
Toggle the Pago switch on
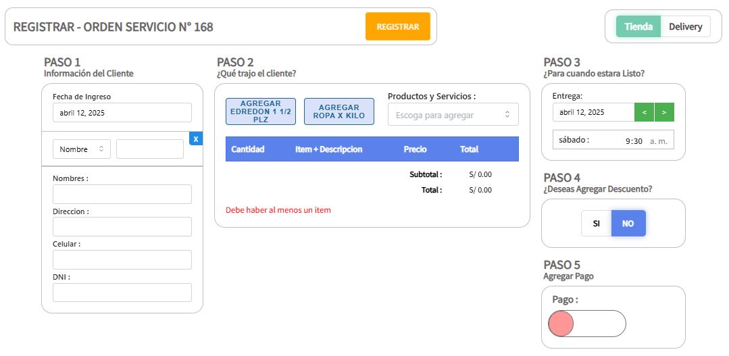[586, 324]
